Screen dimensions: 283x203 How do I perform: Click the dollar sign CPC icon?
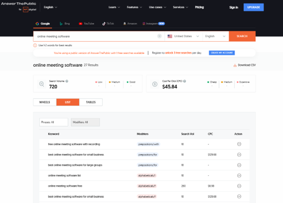155,84
